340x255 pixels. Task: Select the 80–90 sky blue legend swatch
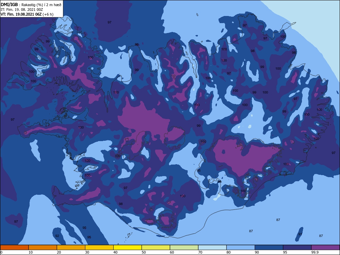click(x=241, y=248)
